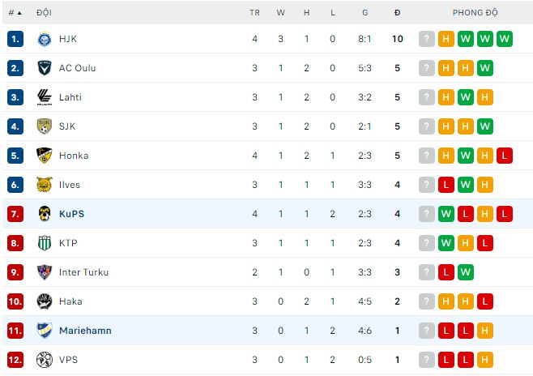This screenshot has width=533, height=376.
Task: Sort by TR matches played header
Action: 254,13
